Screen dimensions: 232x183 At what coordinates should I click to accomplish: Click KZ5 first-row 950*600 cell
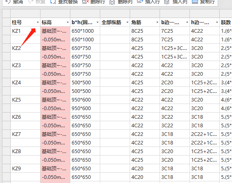[85, 99]
